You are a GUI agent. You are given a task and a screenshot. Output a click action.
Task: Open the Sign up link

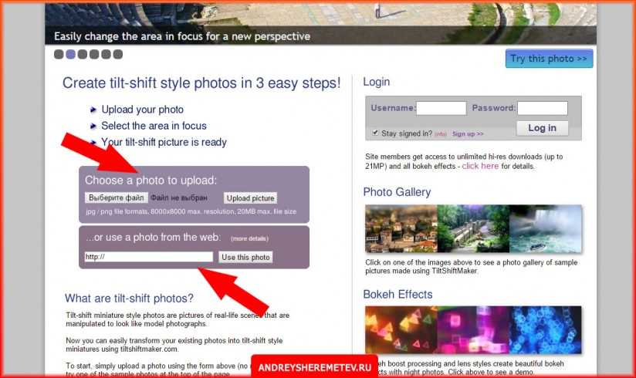tap(468, 133)
